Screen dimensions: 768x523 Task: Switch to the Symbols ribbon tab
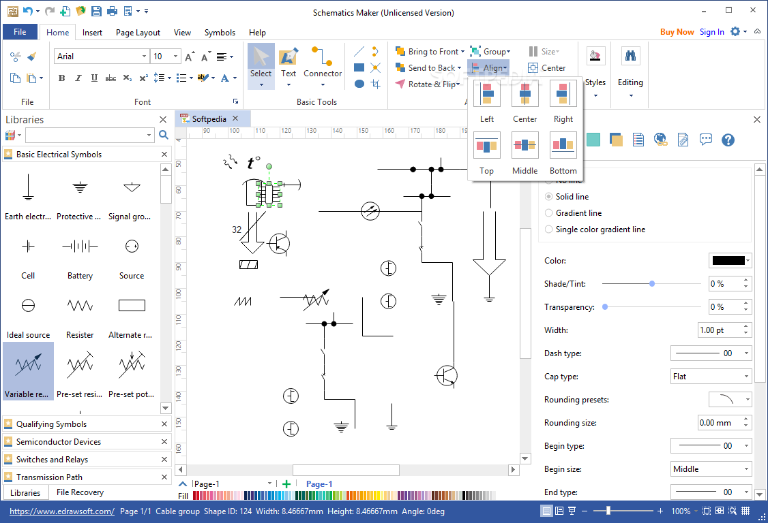tap(220, 32)
